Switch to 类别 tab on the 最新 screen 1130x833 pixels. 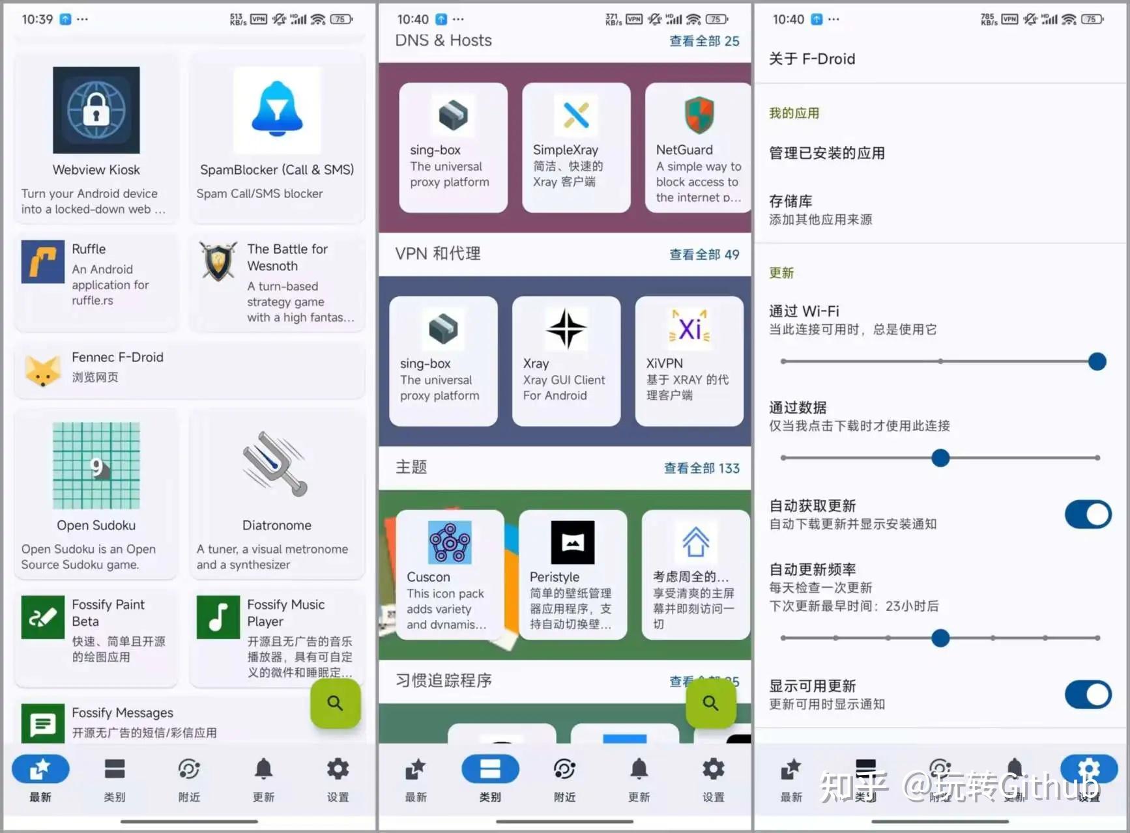tap(115, 778)
